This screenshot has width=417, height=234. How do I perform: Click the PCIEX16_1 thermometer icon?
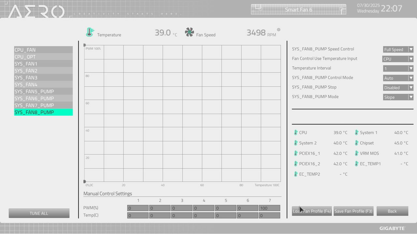[295, 153]
